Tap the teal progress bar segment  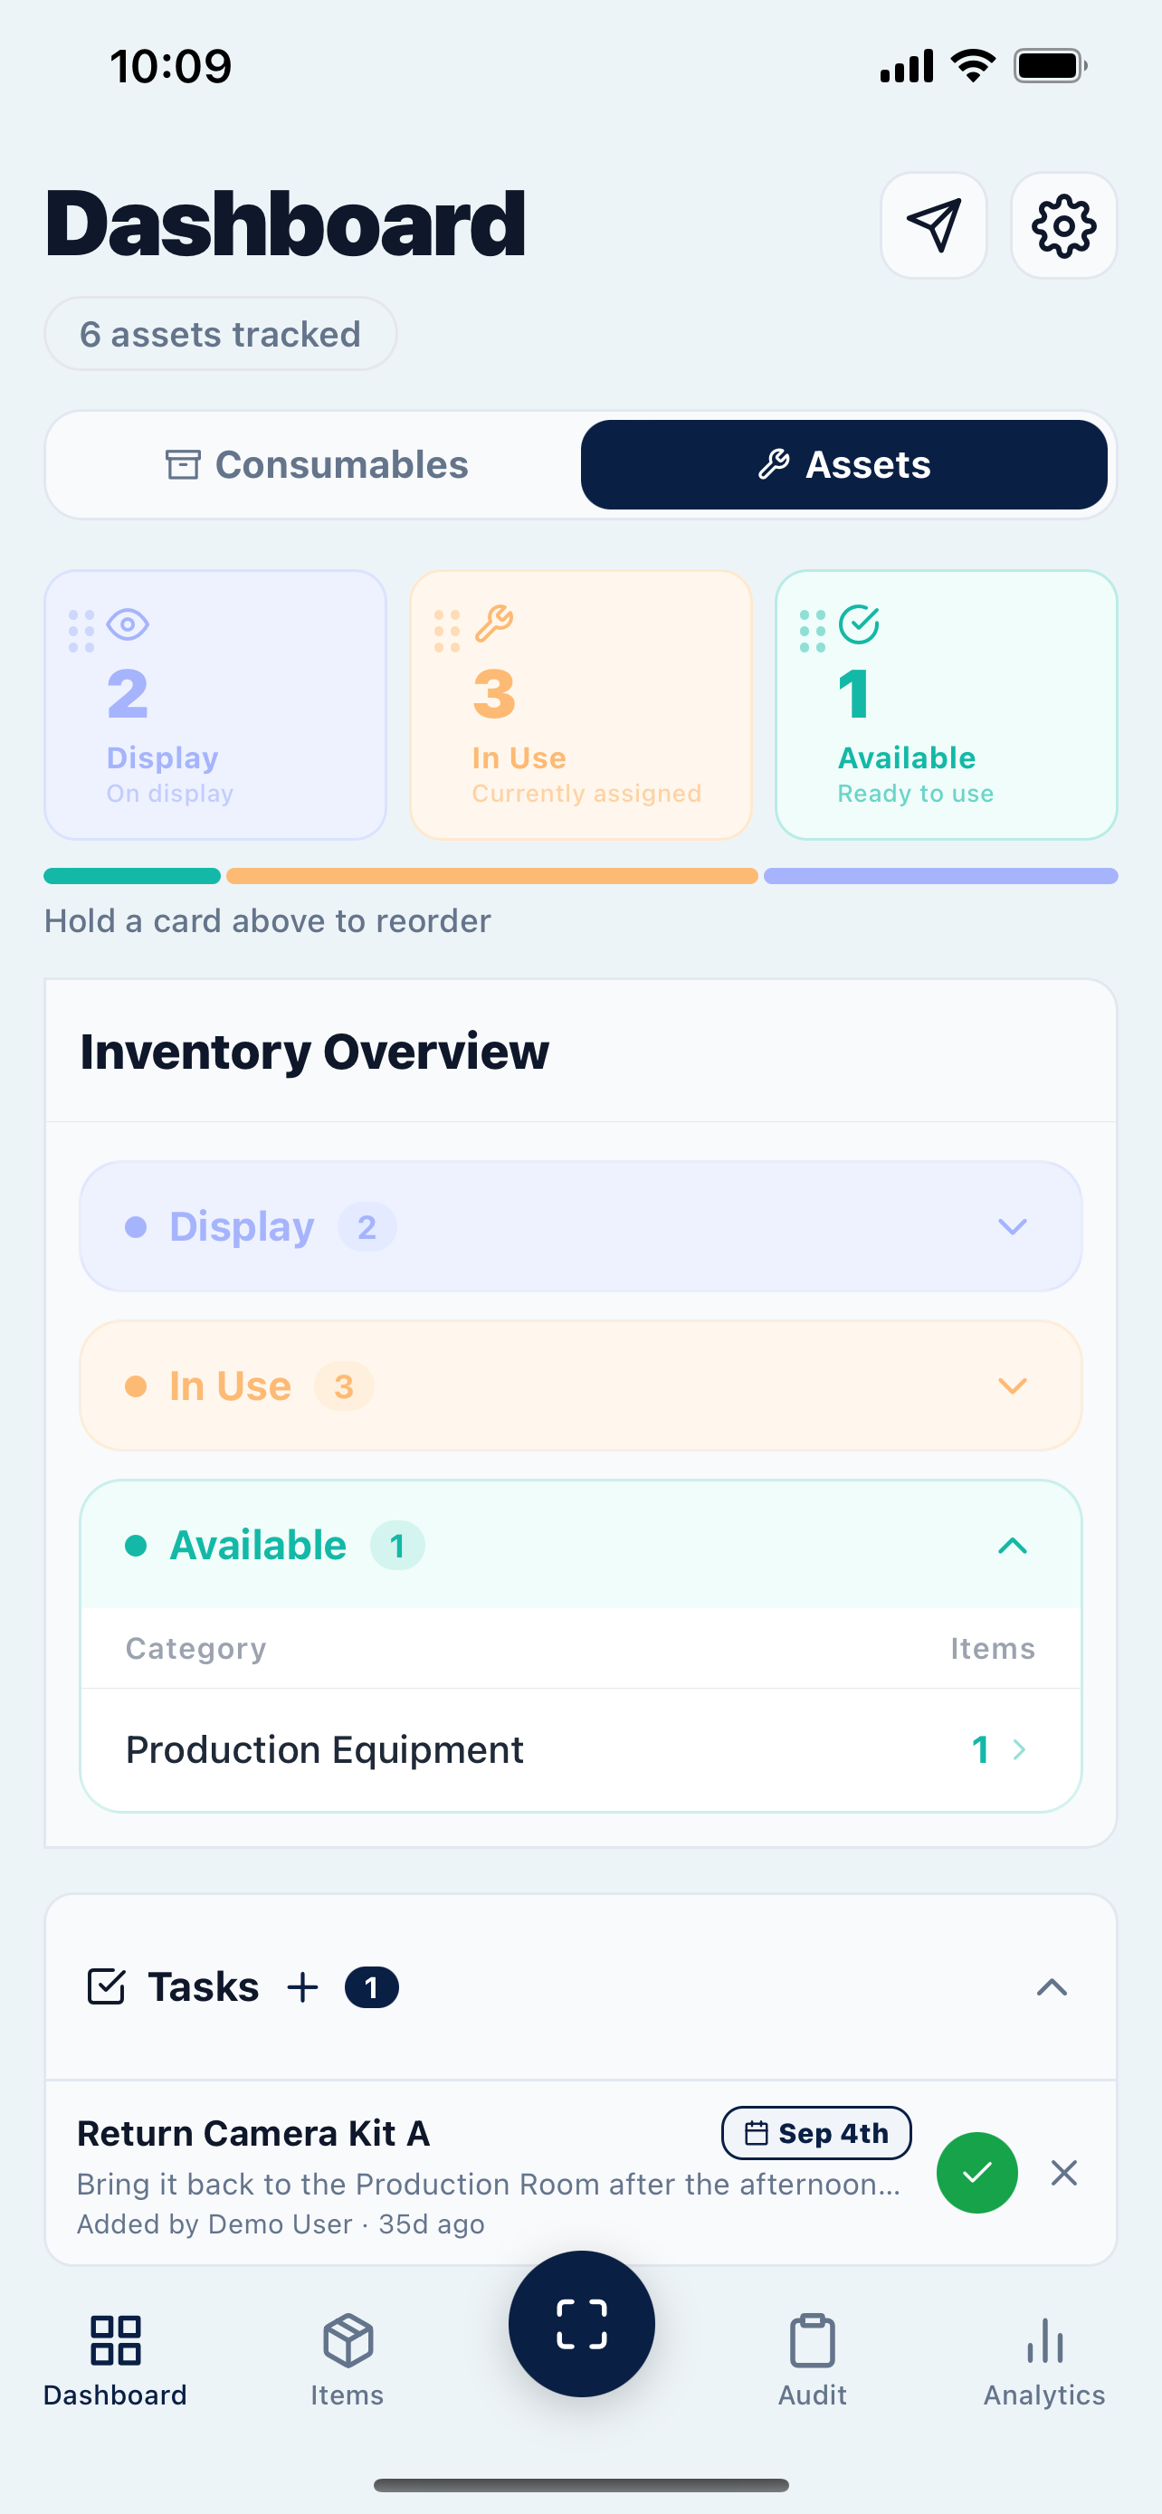pyautogui.click(x=133, y=876)
